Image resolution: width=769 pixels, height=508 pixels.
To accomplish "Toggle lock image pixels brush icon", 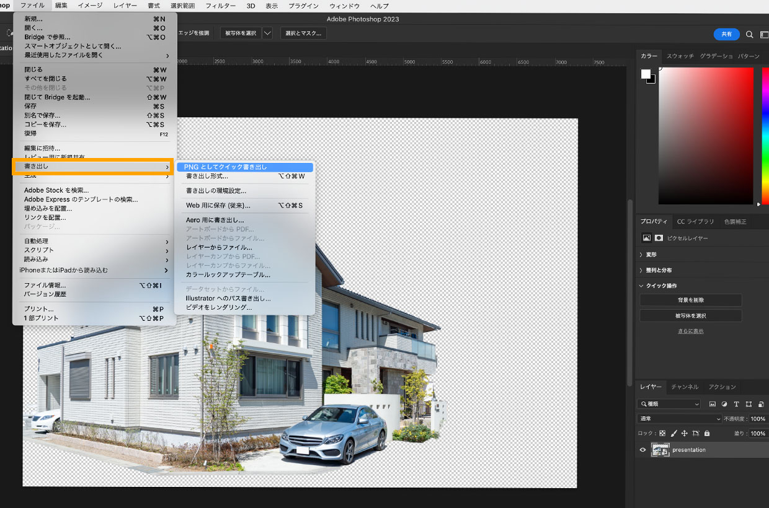I will (673, 433).
